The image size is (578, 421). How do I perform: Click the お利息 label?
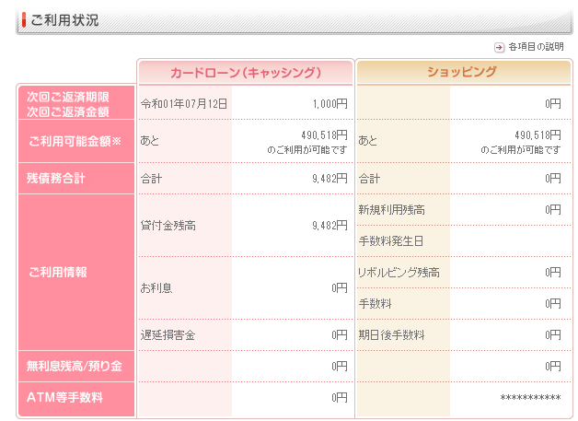(156, 287)
